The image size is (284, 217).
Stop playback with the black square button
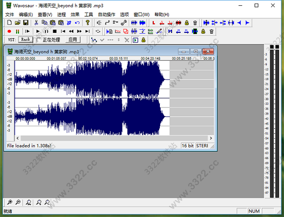[x=55, y=31]
